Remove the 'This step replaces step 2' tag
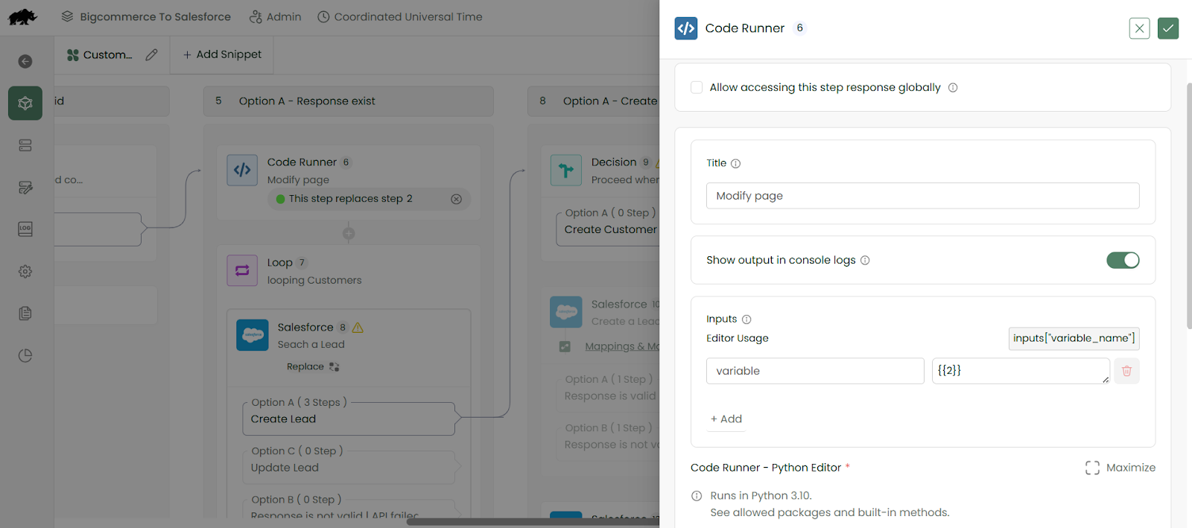This screenshot has height=528, width=1192. (x=457, y=199)
